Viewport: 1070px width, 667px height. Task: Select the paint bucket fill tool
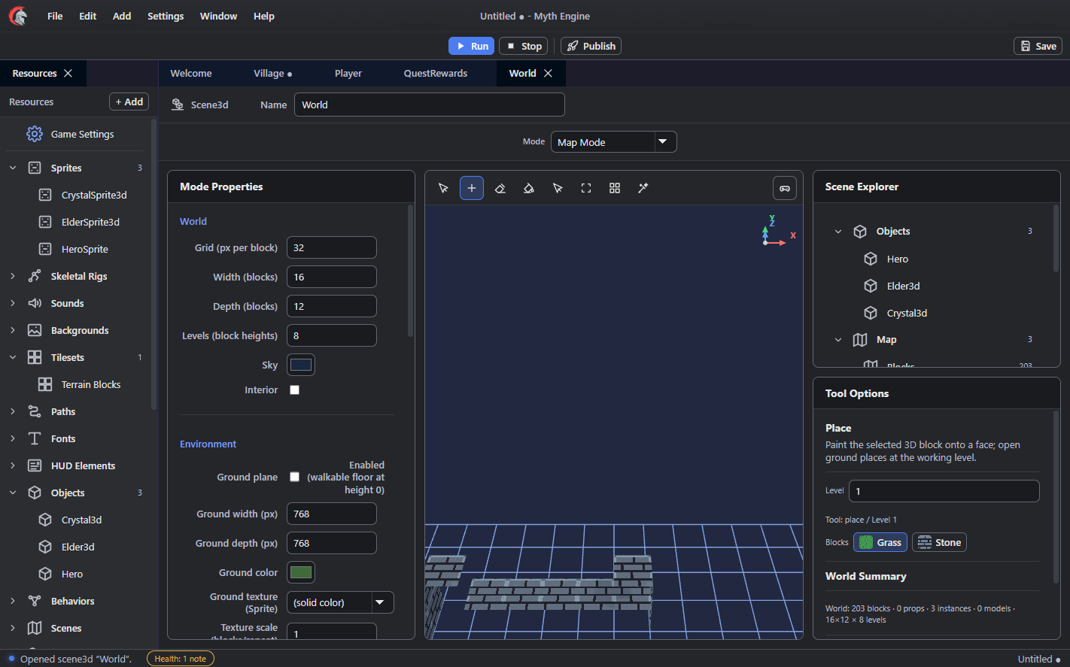[x=529, y=188]
